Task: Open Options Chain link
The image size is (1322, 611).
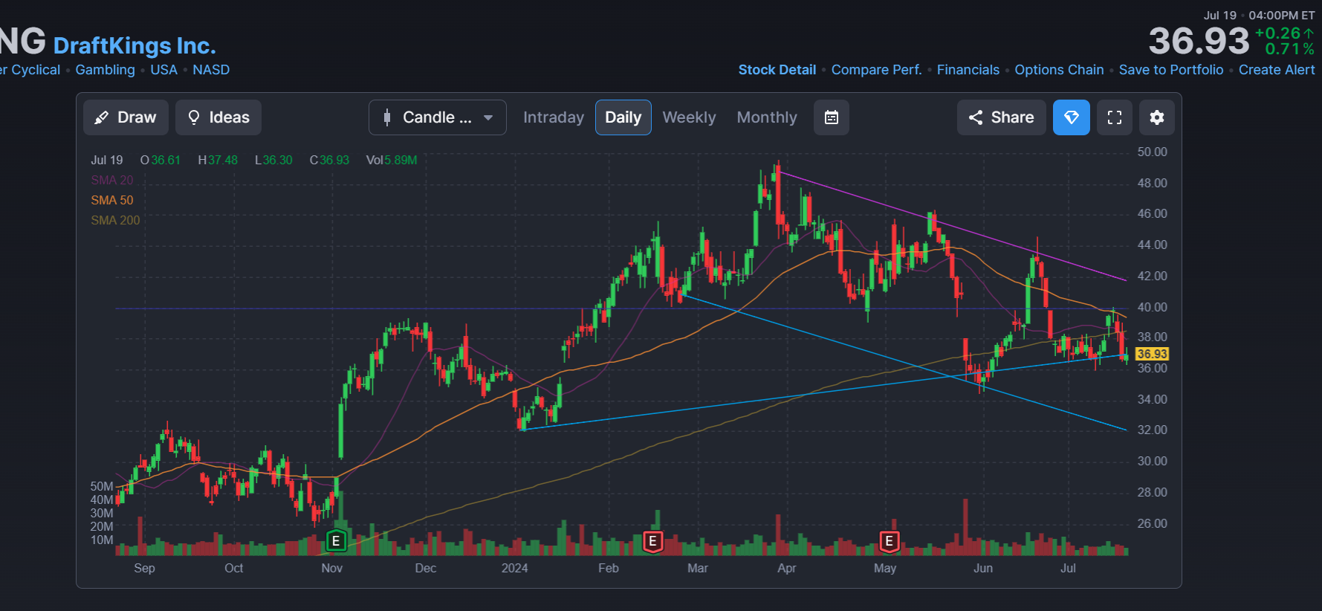Action: click(1059, 70)
